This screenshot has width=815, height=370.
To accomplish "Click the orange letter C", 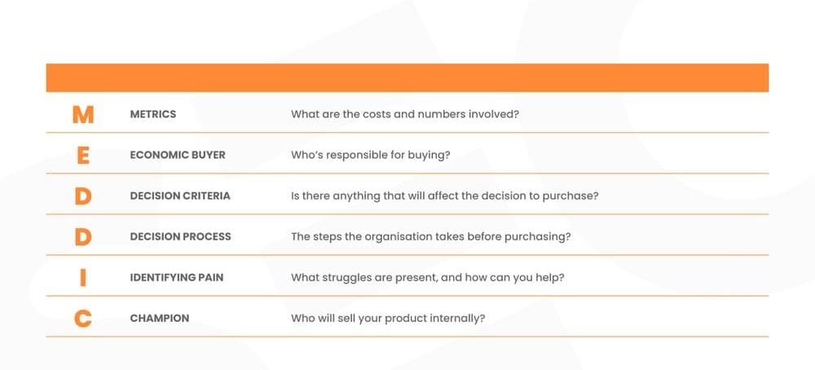I will (82, 318).
